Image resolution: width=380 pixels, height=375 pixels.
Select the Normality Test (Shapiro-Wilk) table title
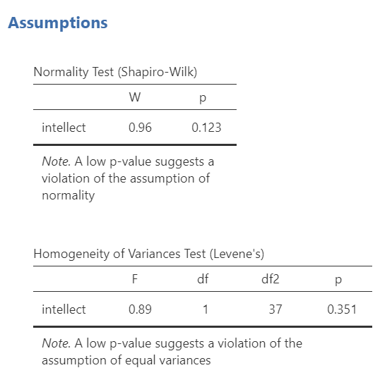115,72
